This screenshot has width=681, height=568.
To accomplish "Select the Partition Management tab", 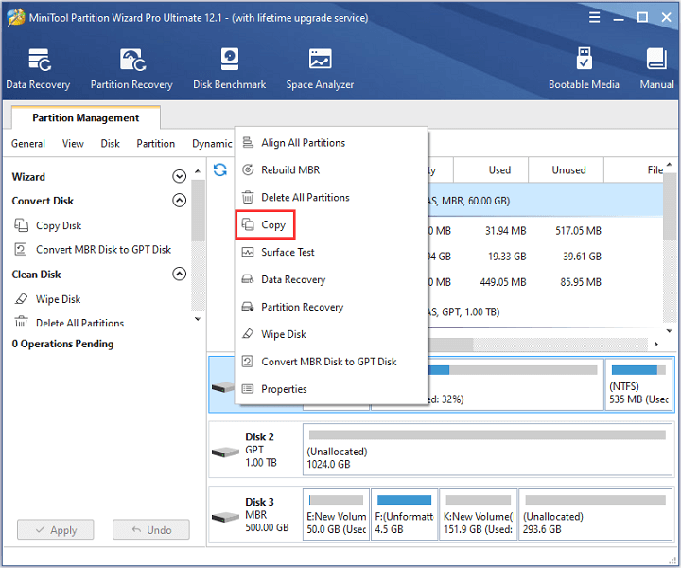I will 85,117.
